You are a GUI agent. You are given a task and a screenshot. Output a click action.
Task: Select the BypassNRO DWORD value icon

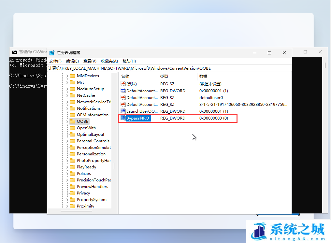(123, 118)
